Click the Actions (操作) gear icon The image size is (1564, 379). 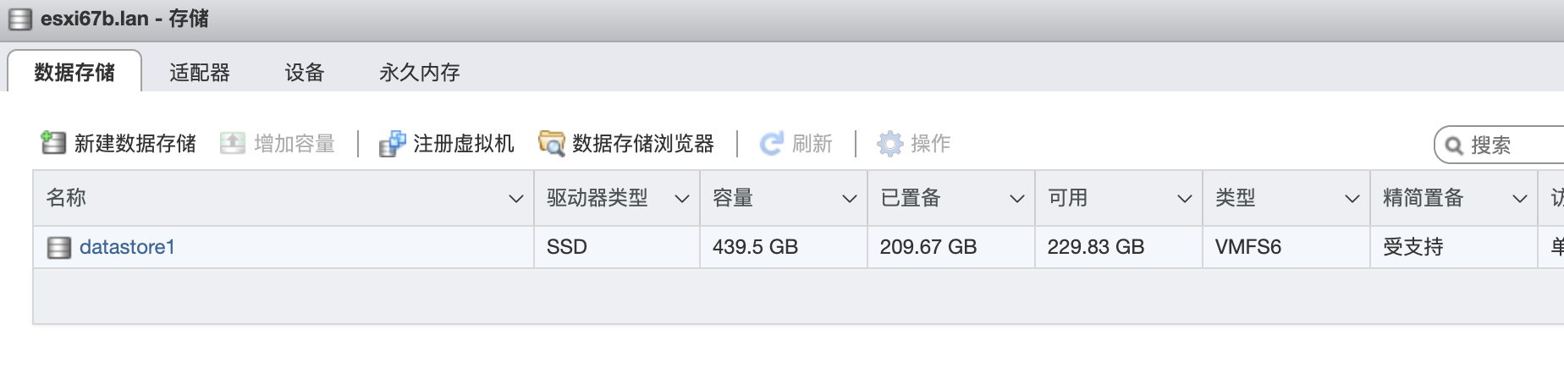889,144
